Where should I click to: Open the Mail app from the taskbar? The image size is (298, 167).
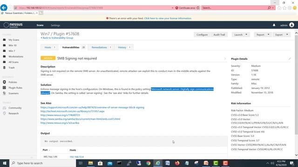pyautogui.click(x=110, y=163)
